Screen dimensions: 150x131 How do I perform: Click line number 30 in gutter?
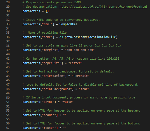point(8,11)
